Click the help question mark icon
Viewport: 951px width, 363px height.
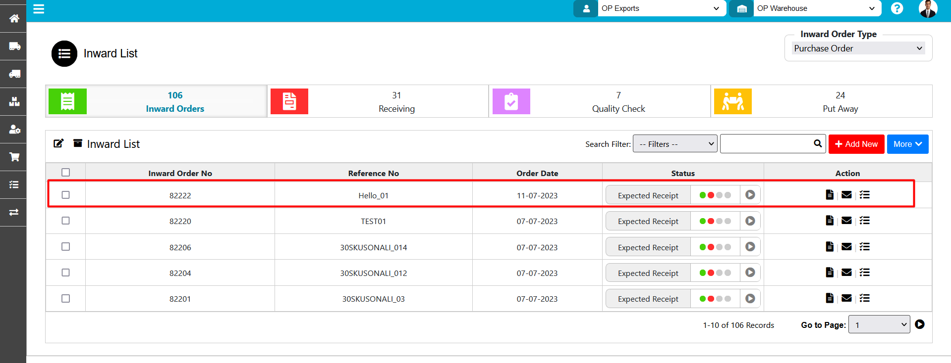(x=896, y=8)
